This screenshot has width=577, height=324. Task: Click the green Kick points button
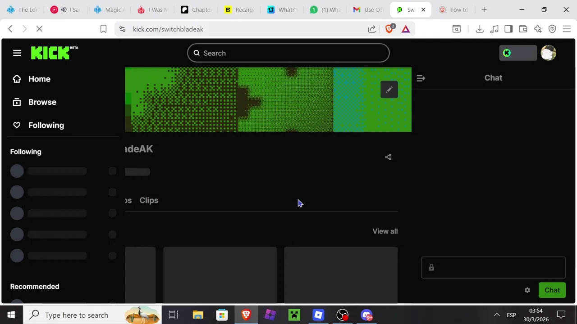pos(518,53)
